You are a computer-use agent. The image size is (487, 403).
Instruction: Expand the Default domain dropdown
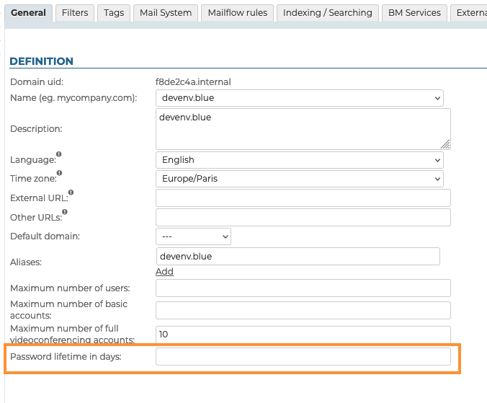[193, 236]
